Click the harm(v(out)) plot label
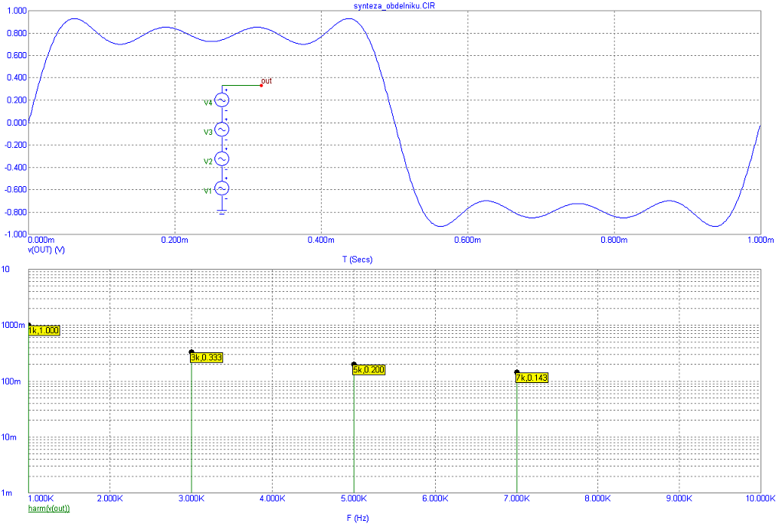Screen dimensions: 782x527 tap(49, 509)
